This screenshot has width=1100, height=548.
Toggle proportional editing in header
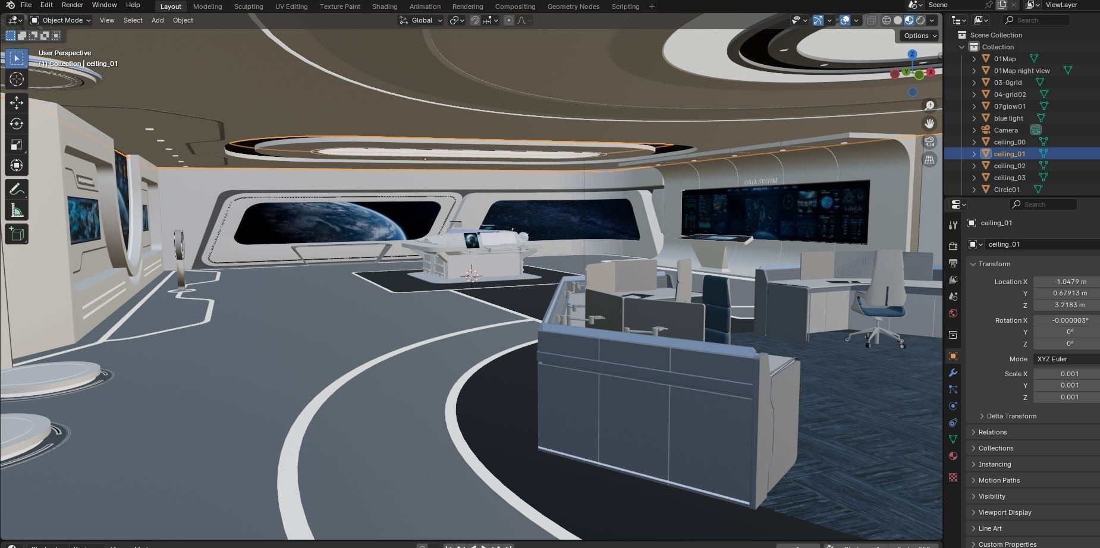[509, 20]
